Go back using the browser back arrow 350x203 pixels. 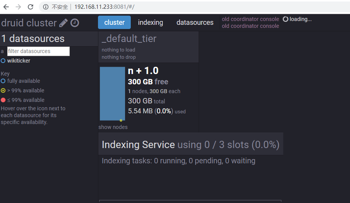(x=6, y=7)
